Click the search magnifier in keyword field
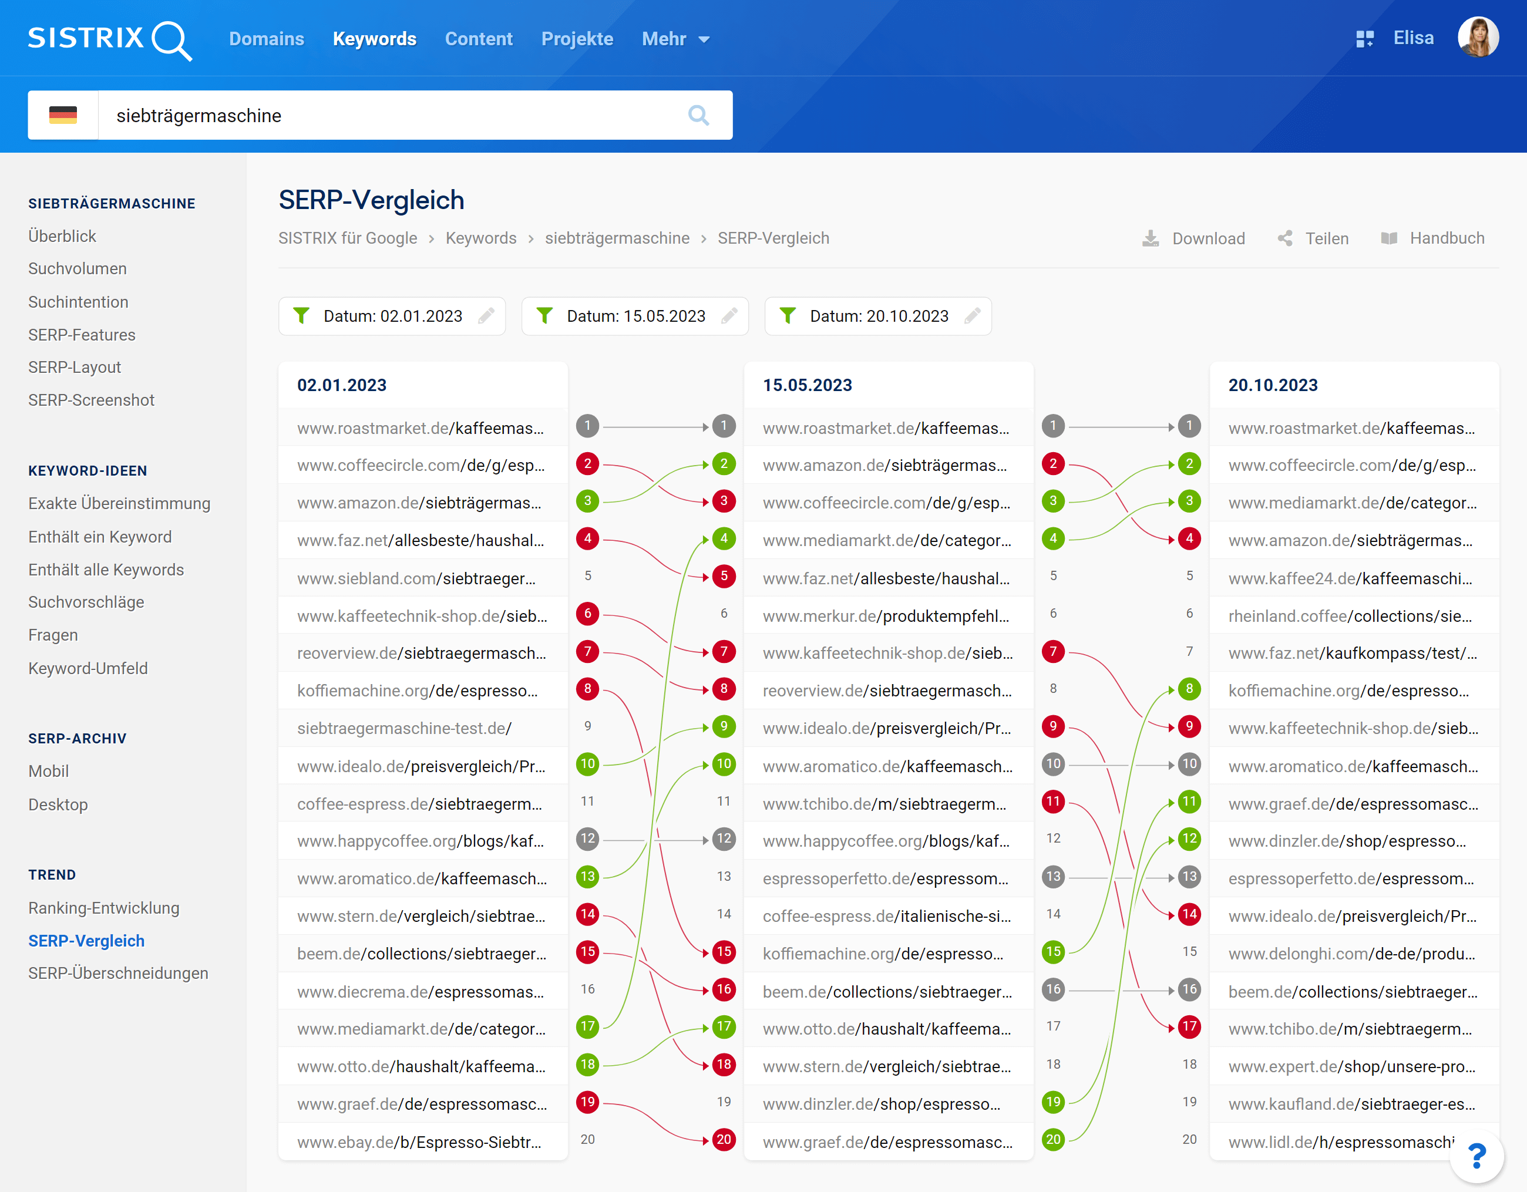Screen dimensions: 1527x1192 pyautogui.click(x=698, y=115)
